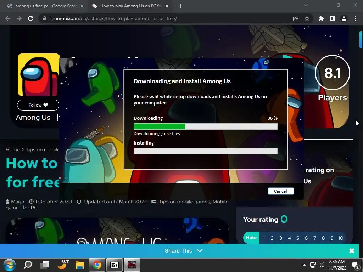Screen dimensions: 363x272
Task: Click the site padlock icon
Action: (45, 18)
